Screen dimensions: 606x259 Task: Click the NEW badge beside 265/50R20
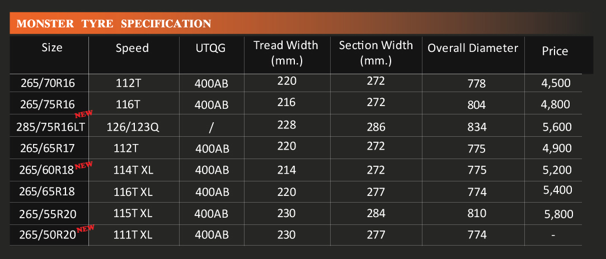[x=84, y=228]
